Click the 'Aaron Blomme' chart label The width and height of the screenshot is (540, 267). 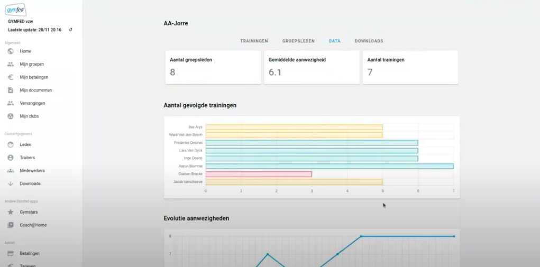coord(190,166)
